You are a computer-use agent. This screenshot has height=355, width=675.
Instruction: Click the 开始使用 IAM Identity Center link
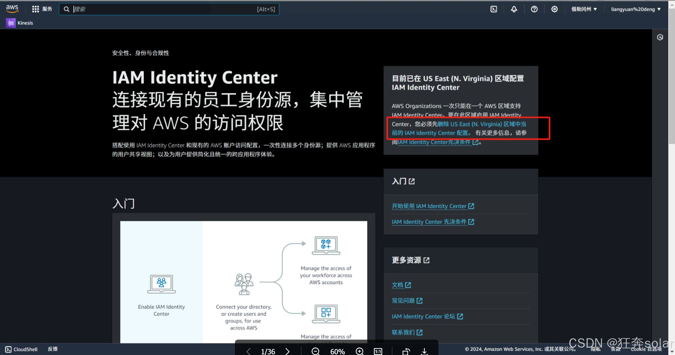pyautogui.click(x=433, y=206)
